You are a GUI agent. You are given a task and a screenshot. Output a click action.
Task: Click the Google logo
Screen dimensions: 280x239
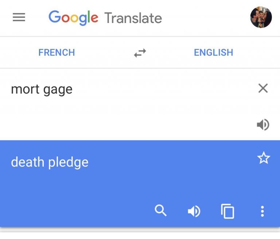73,18
